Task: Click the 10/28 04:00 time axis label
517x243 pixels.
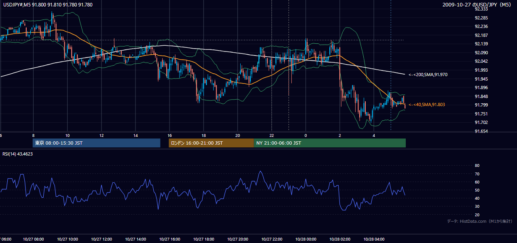Action: pos(375,239)
